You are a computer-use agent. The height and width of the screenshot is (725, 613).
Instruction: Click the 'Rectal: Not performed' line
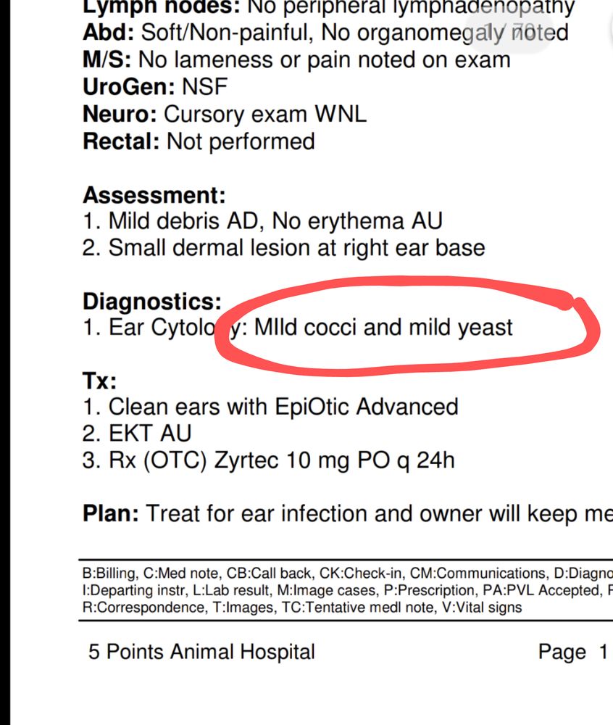pyautogui.click(x=199, y=141)
